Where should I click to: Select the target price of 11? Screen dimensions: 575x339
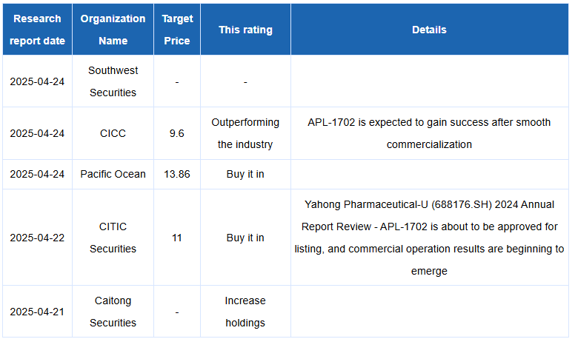[x=177, y=238]
